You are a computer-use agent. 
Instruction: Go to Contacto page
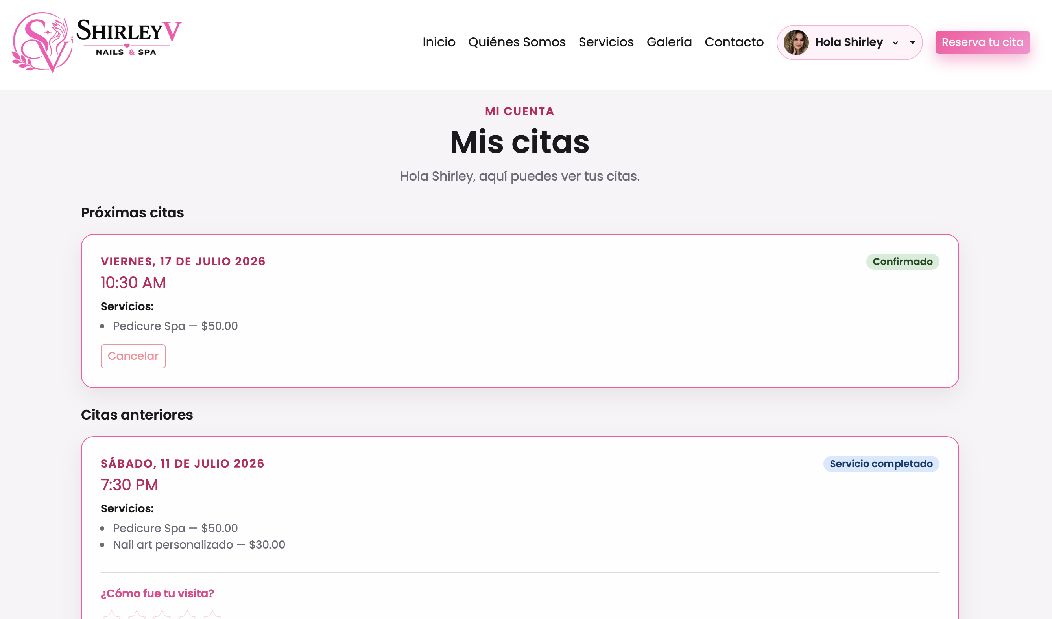(x=734, y=42)
